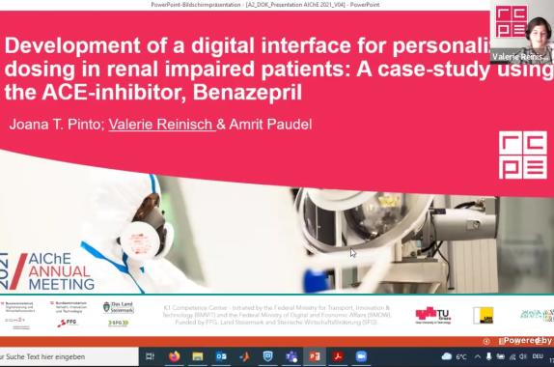Click the Windows search text box
554x367 pixels.
pyautogui.click(x=69, y=356)
